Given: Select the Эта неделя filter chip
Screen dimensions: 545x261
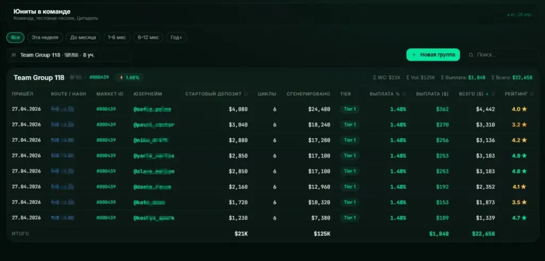Looking at the screenshot, I should point(45,38).
